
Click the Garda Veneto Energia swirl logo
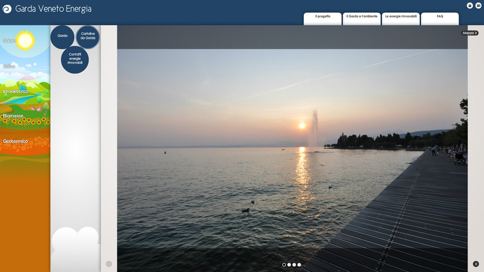[x=7, y=9]
